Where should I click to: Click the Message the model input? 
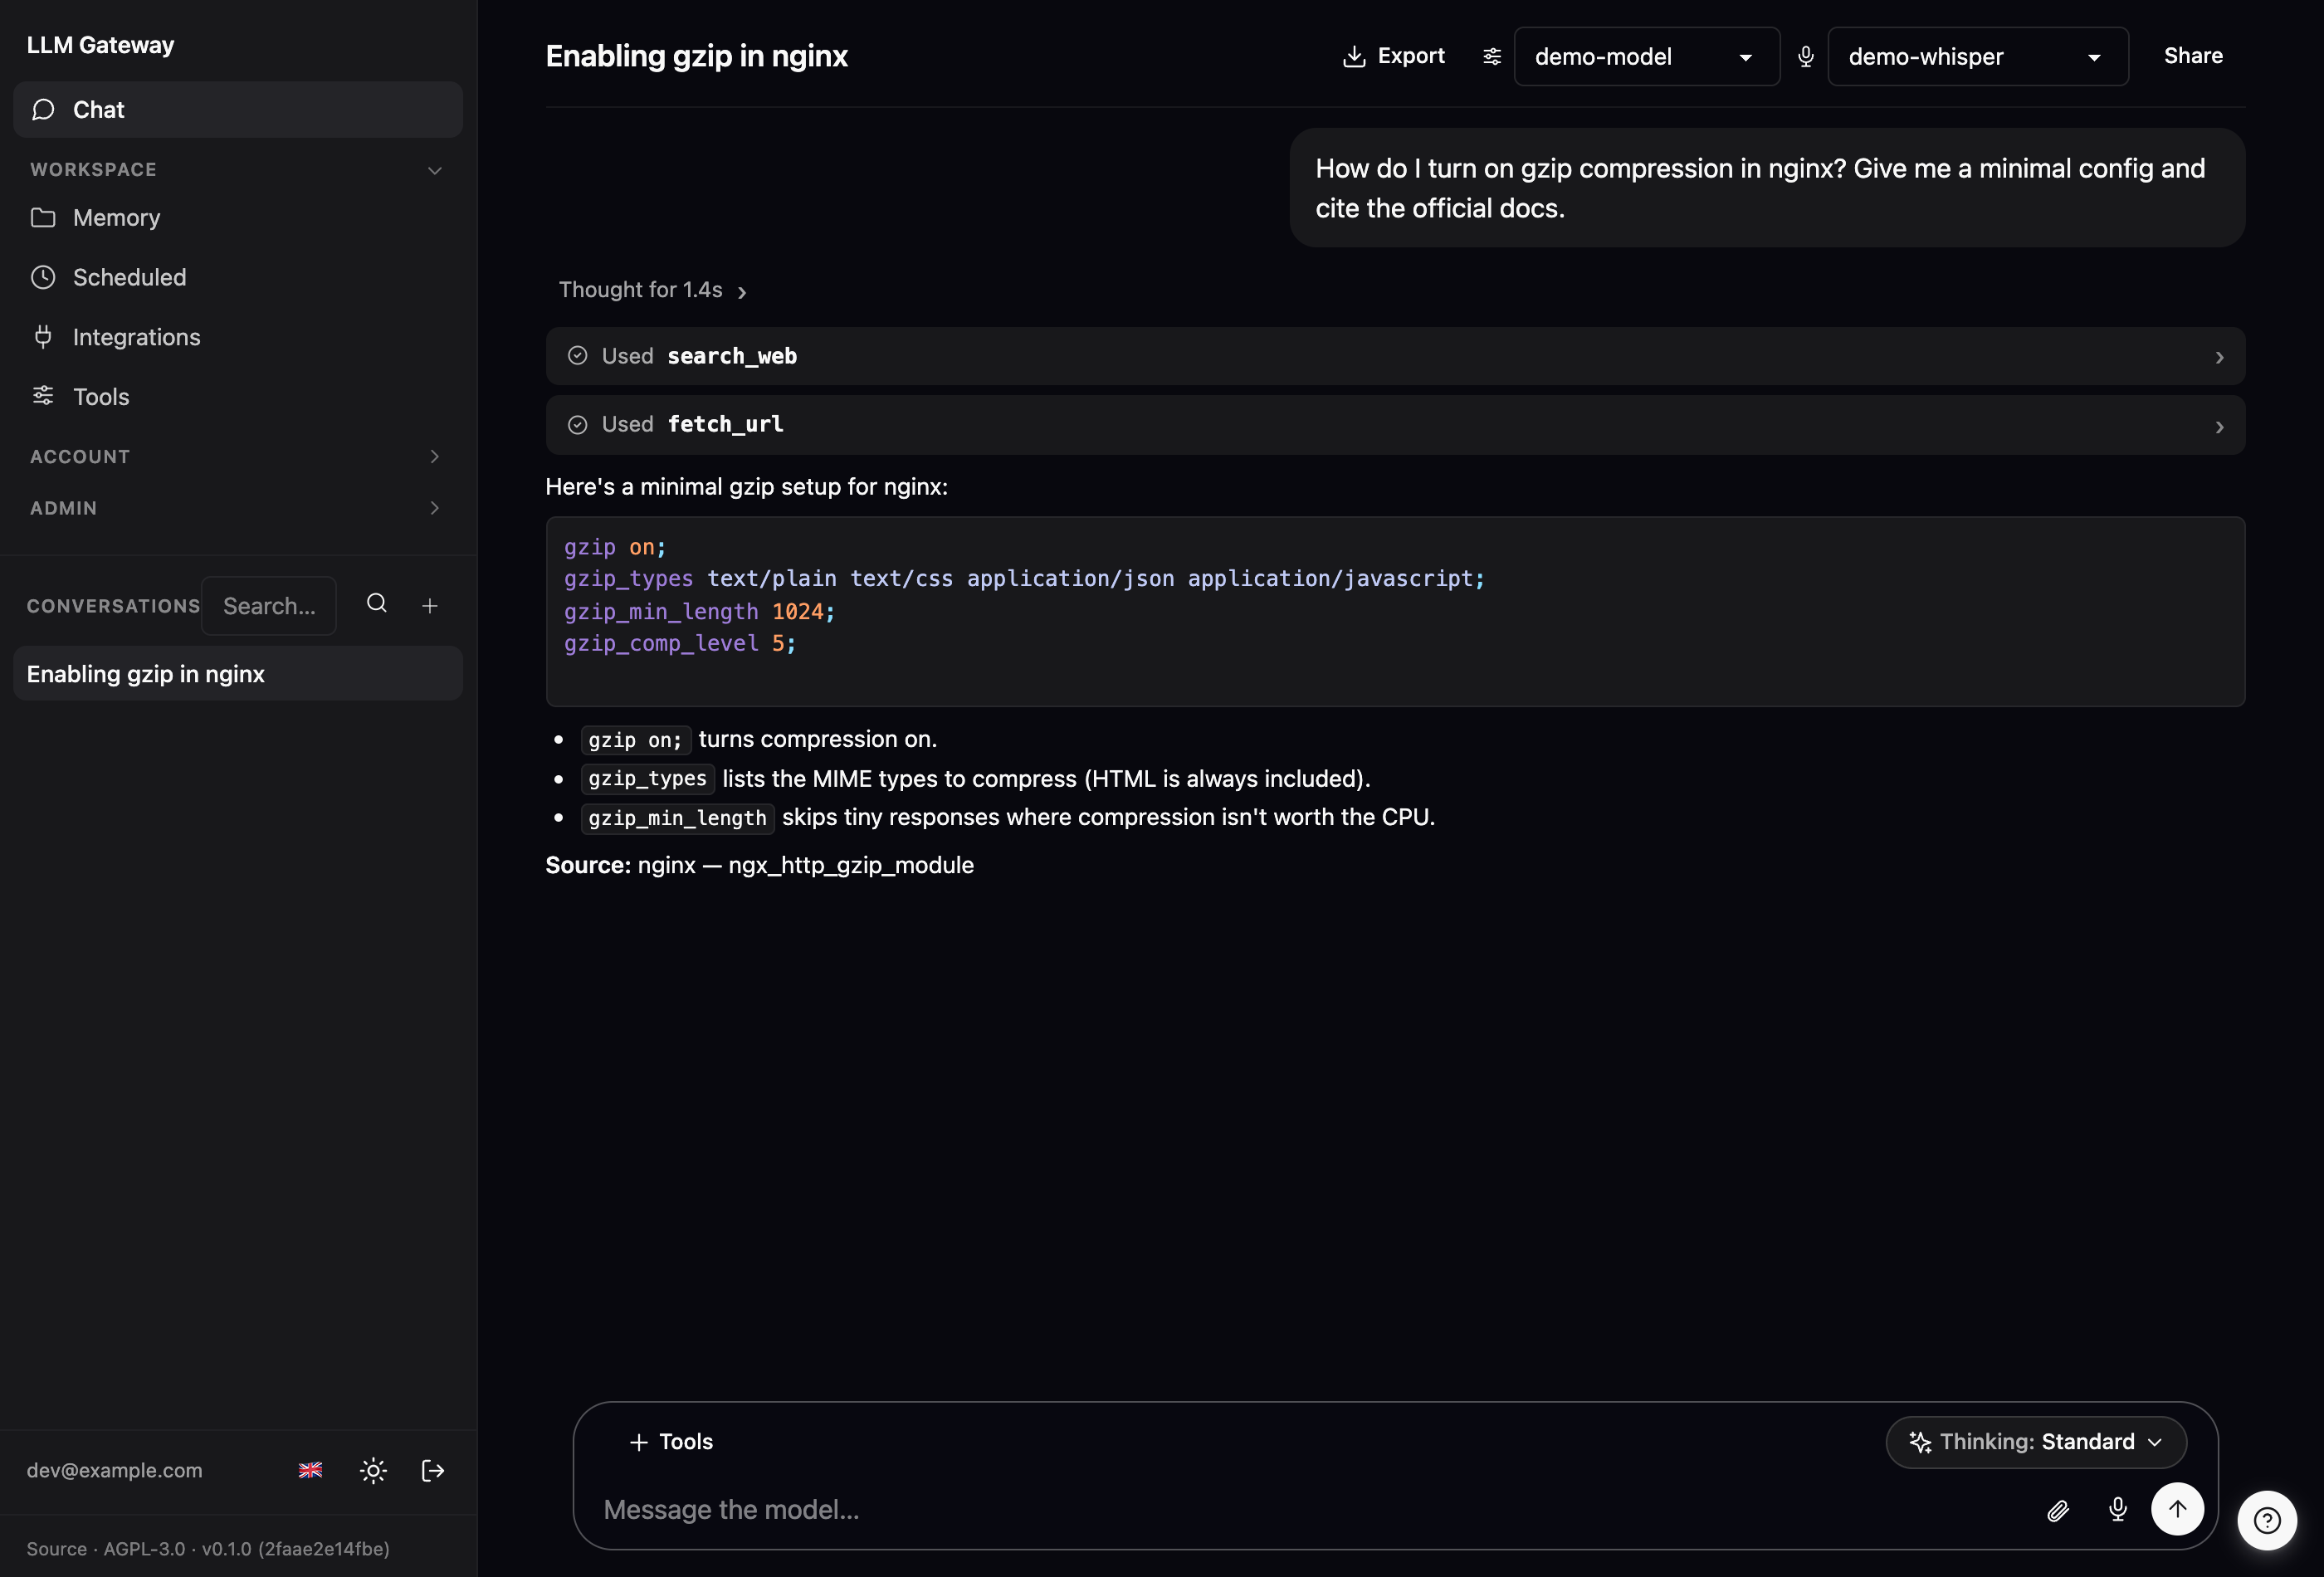[1310, 1510]
